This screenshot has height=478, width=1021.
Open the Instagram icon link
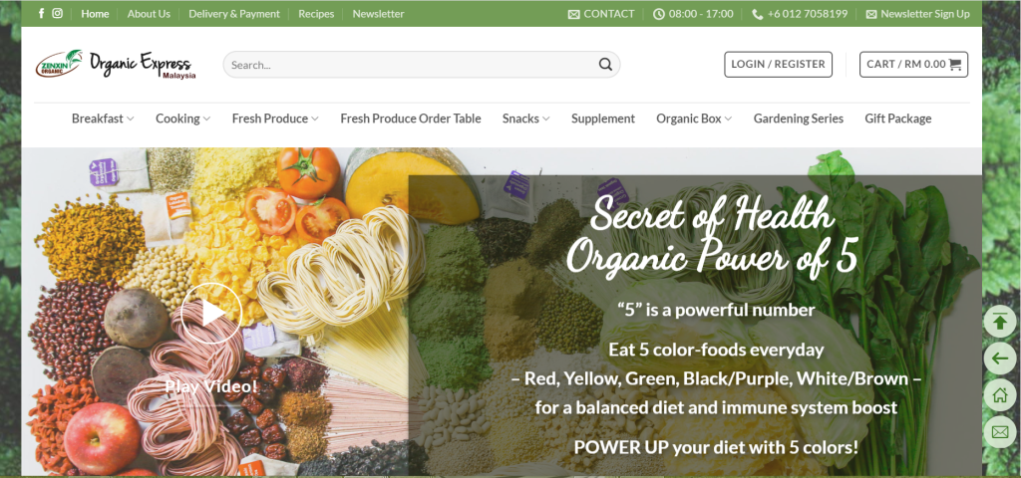pos(57,13)
